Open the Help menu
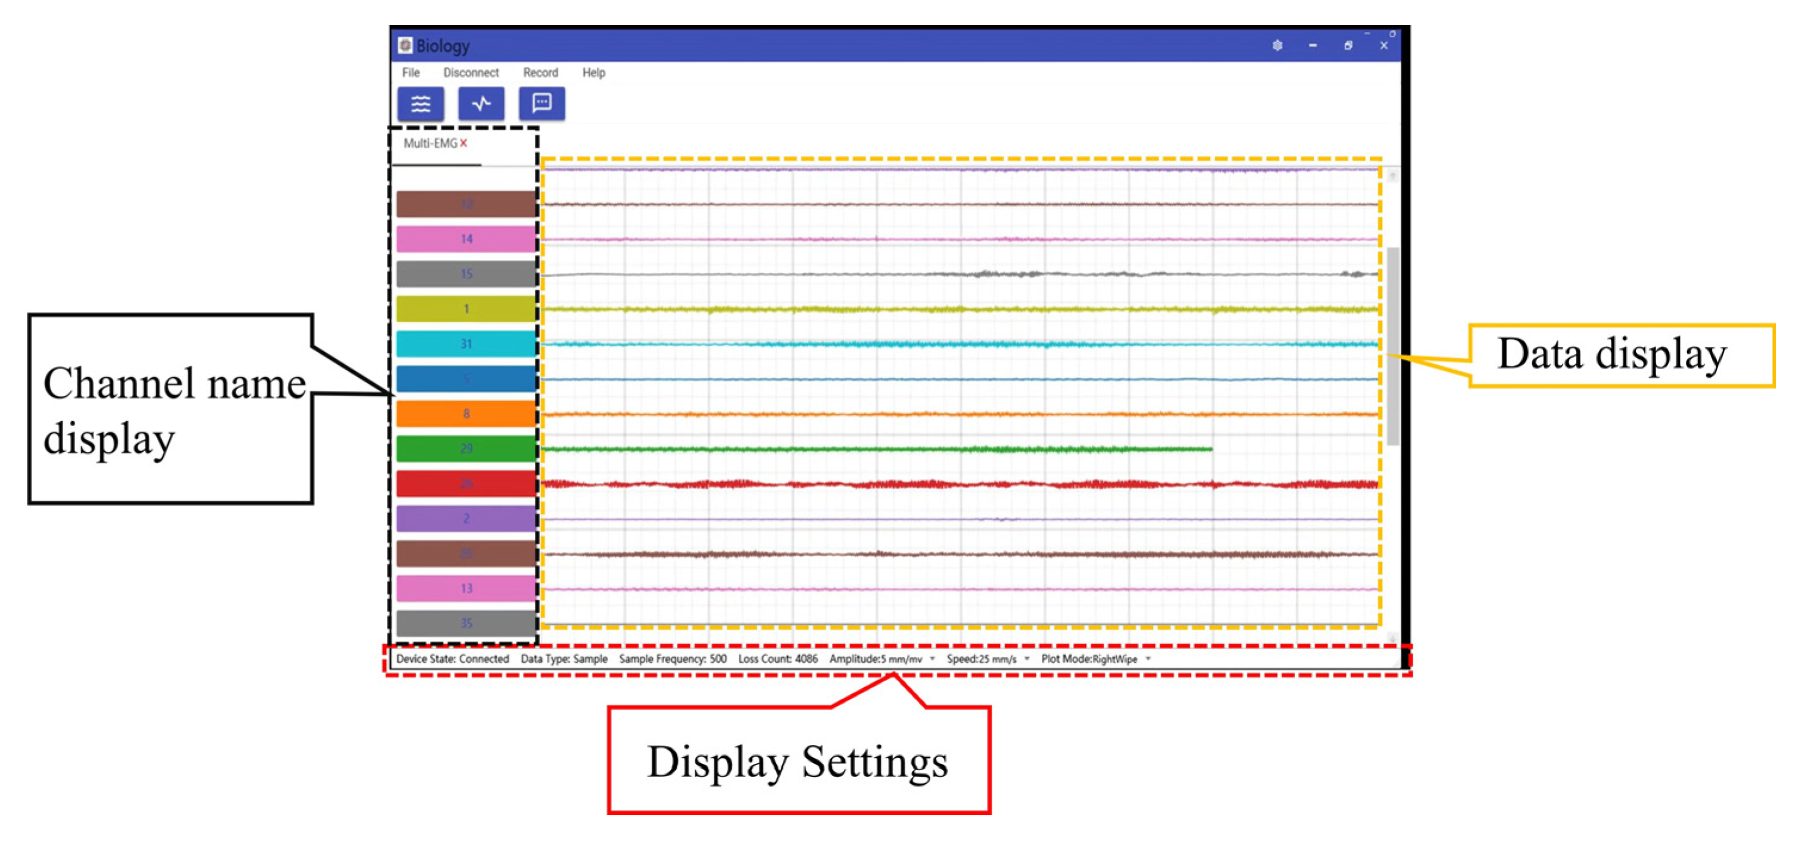The height and width of the screenshot is (848, 1801). point(593,73)
